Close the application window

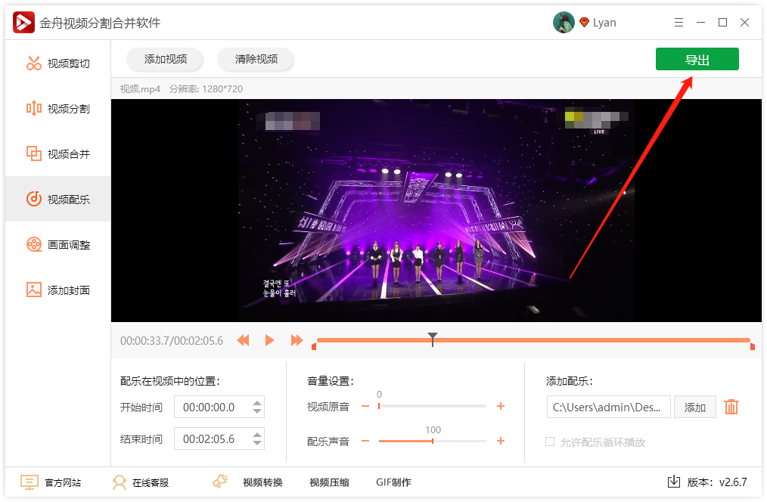pyautogui.click(x=744, y=23)
